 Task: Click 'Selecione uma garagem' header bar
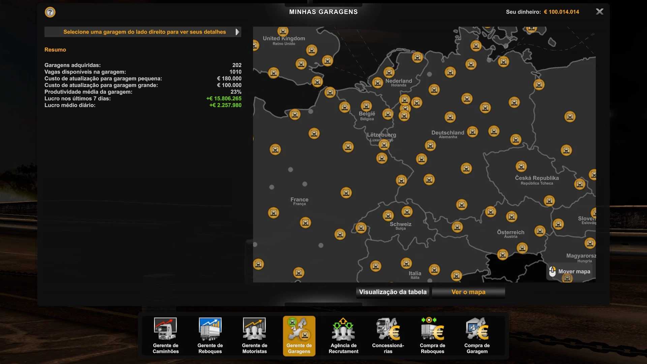point(144,32)
